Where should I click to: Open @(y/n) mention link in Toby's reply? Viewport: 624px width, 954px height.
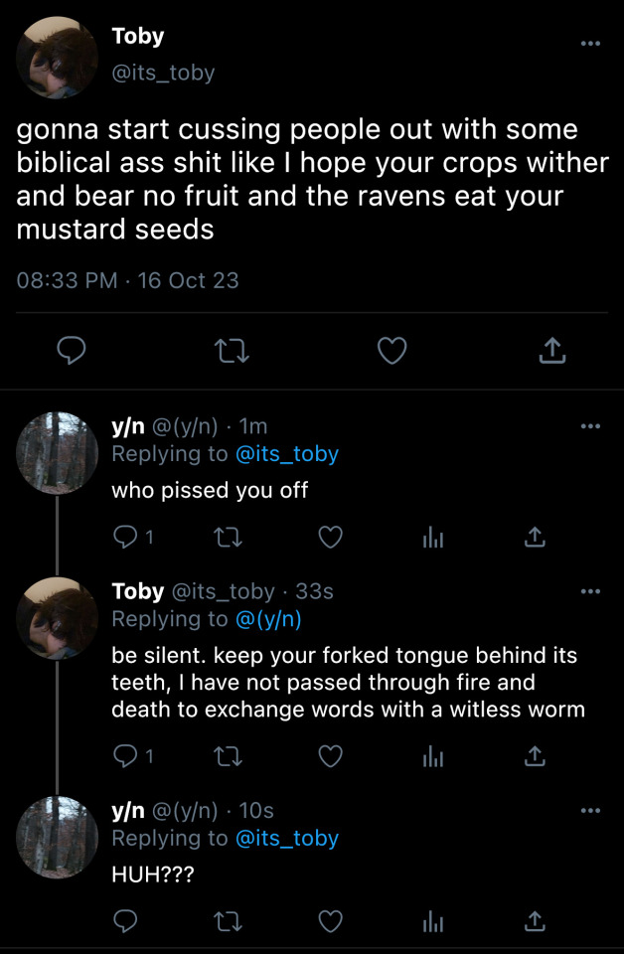point(266,619)
